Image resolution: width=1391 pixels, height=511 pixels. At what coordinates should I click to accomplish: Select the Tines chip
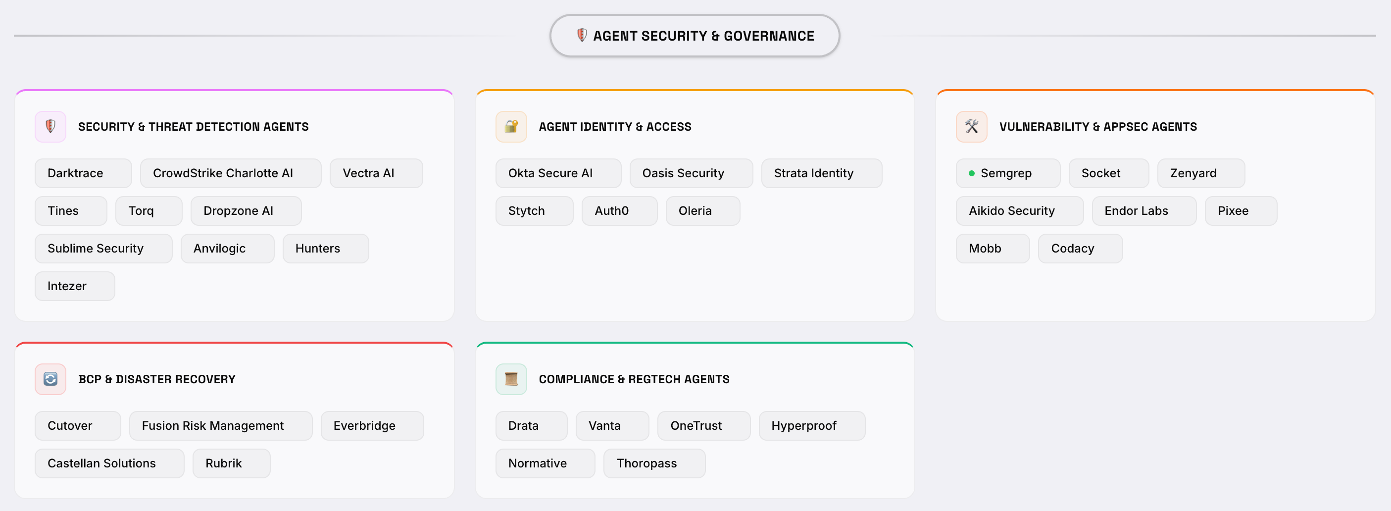(71, 211)
